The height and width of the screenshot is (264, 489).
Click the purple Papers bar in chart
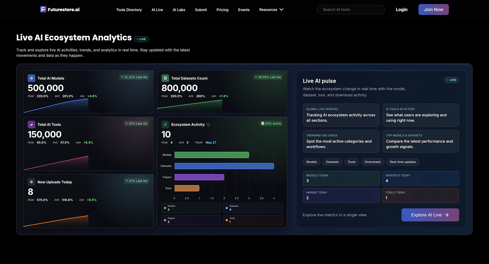pos(199,177)
